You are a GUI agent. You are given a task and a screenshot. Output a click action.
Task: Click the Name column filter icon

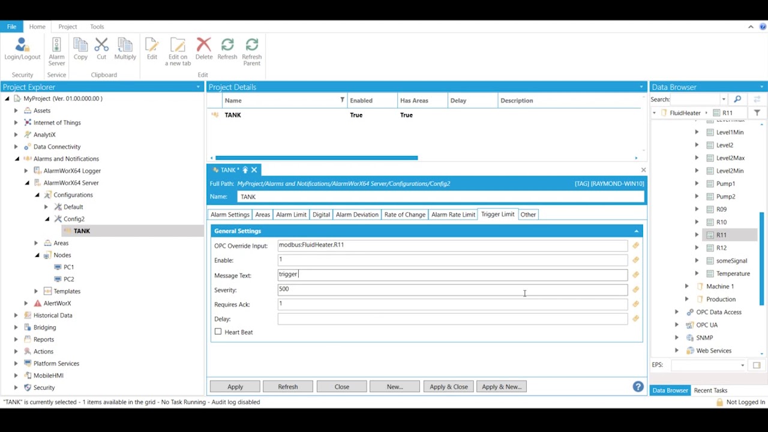342,100
